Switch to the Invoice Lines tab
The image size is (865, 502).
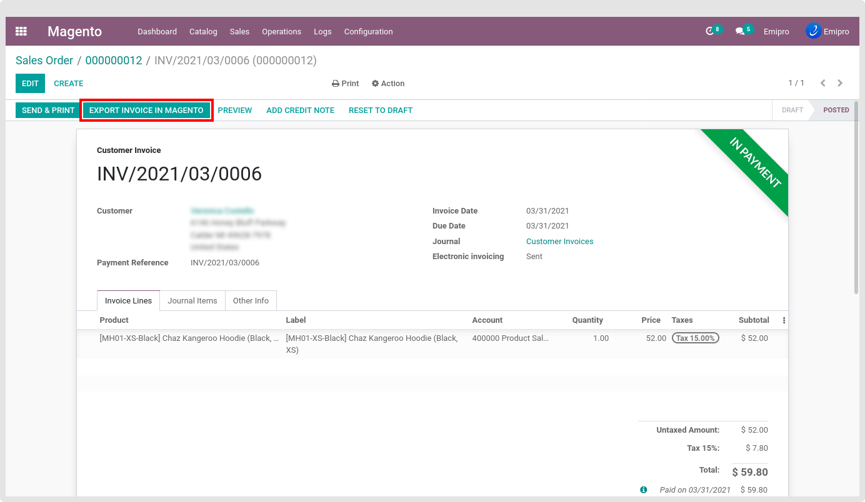pos(128,300)
